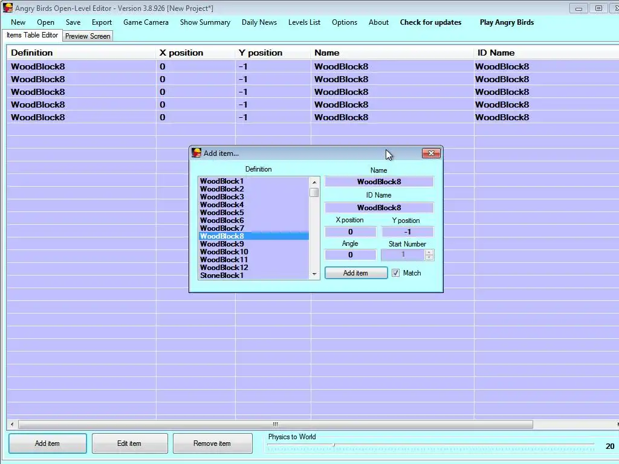Screen dimensions: 619x464
Task: Click Check for updates
Action: pos(430,22)
